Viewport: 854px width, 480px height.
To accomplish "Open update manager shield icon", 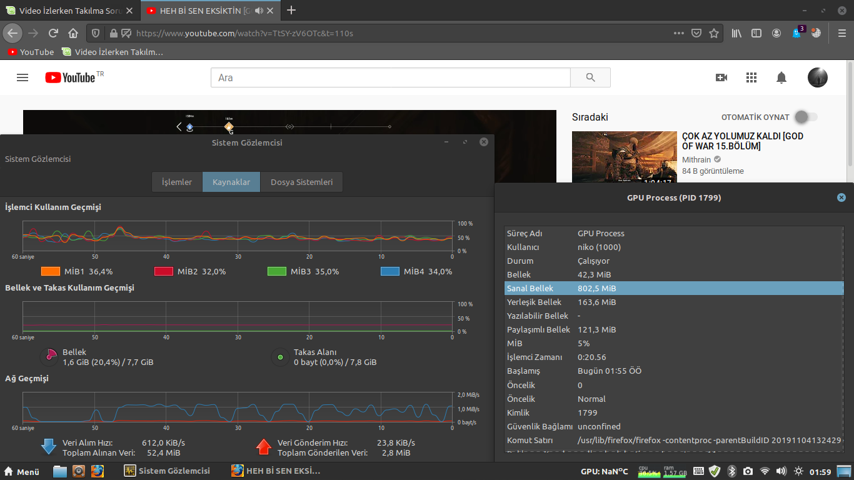I will [x=715, y=471].
